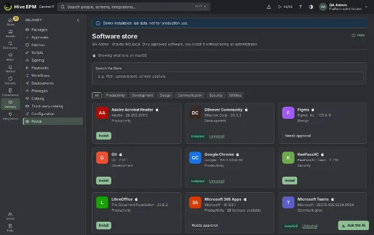
Task: Open Workflows in the Delivery menu
Action: 53,76
